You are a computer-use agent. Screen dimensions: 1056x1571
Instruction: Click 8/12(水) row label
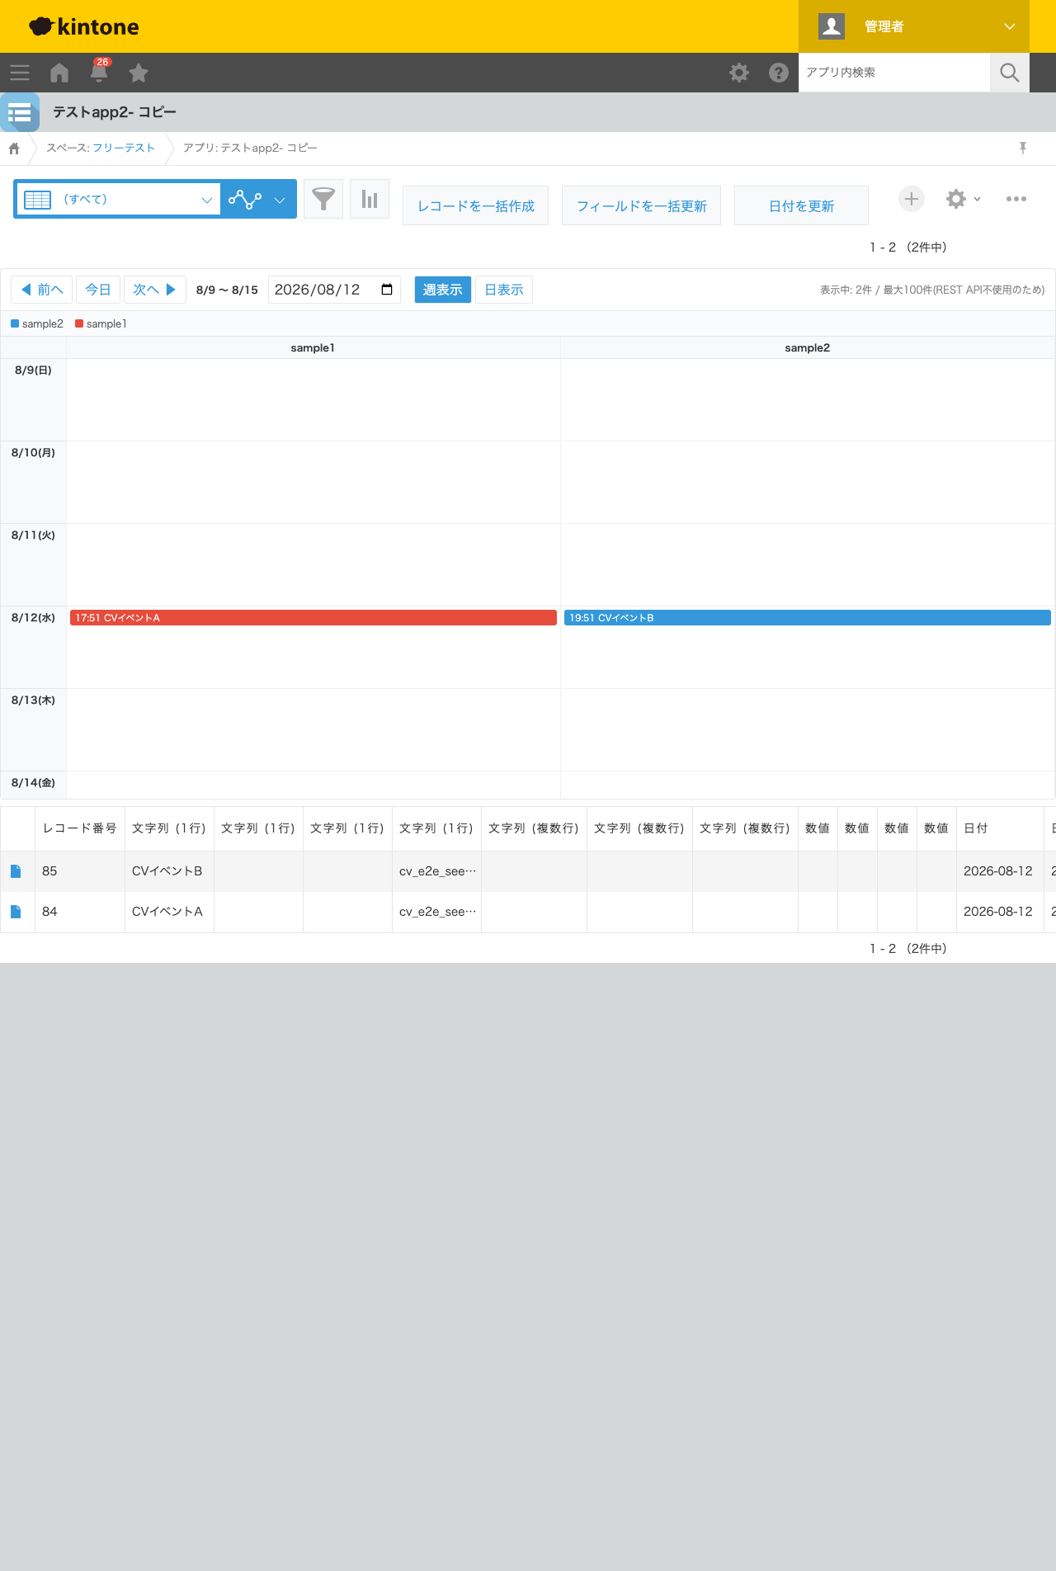[x=33, y=617]
